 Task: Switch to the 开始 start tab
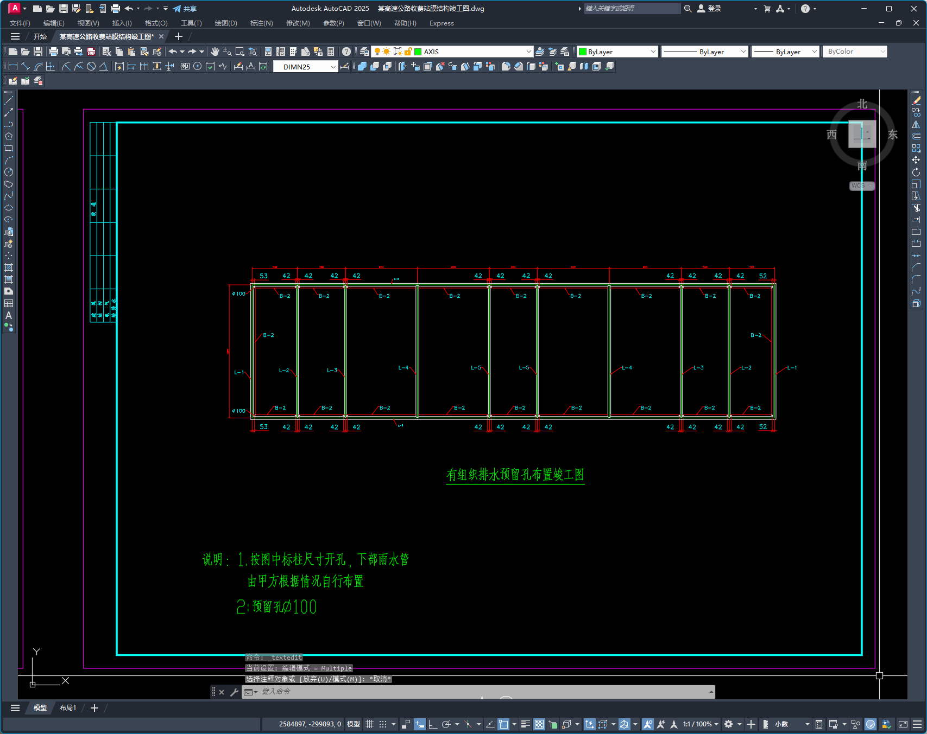click(x=40, y=37)
